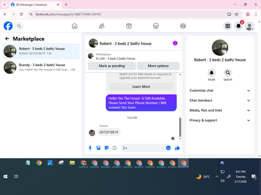Viewport: 261px width, 195px height.
Task: Open a new browser tab
Action: pyautogui.click(x=66, y=5)
